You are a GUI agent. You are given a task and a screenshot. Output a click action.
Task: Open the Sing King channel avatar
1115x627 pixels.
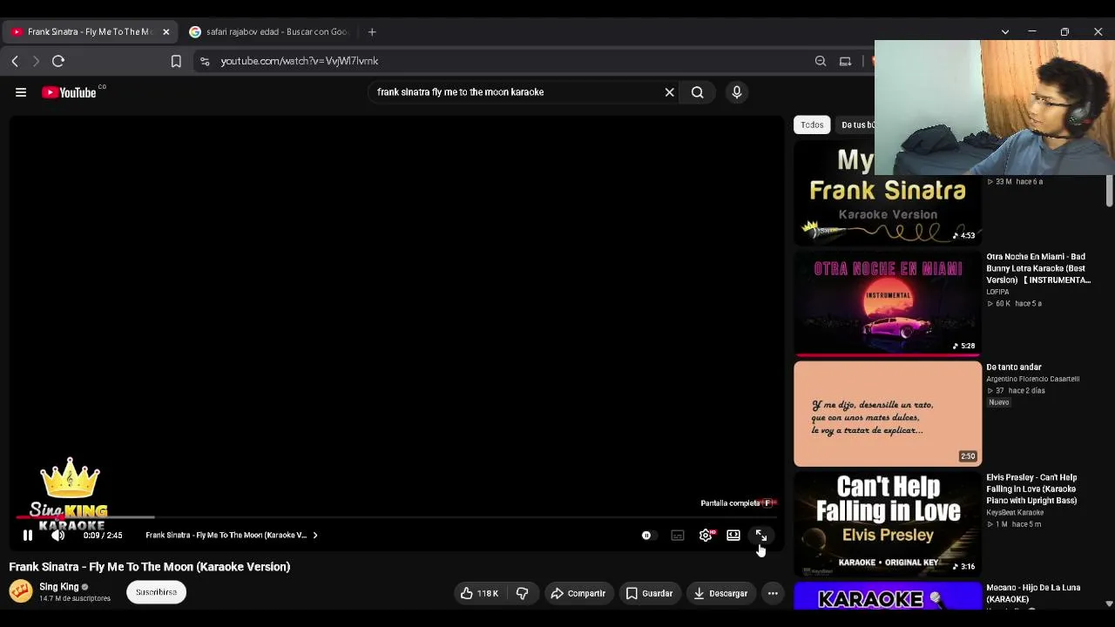click(21, 592)
